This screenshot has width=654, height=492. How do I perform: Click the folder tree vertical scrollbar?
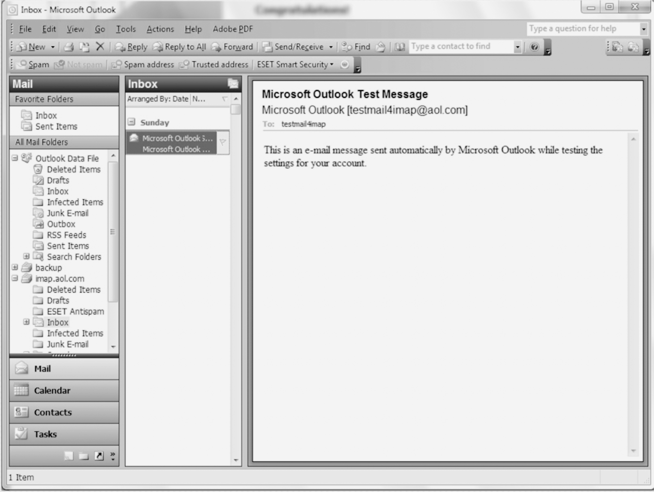click(113, 231)
